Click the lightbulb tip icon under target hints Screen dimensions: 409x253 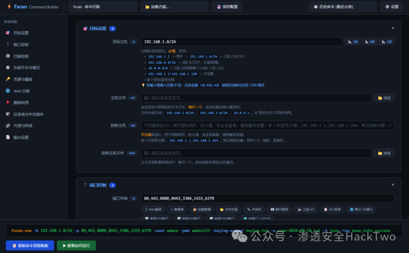pos(143,85)
